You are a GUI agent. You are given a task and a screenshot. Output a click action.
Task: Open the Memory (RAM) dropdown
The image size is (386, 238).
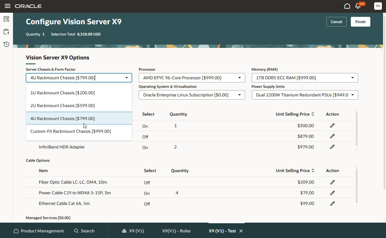[x=352, y=77]
